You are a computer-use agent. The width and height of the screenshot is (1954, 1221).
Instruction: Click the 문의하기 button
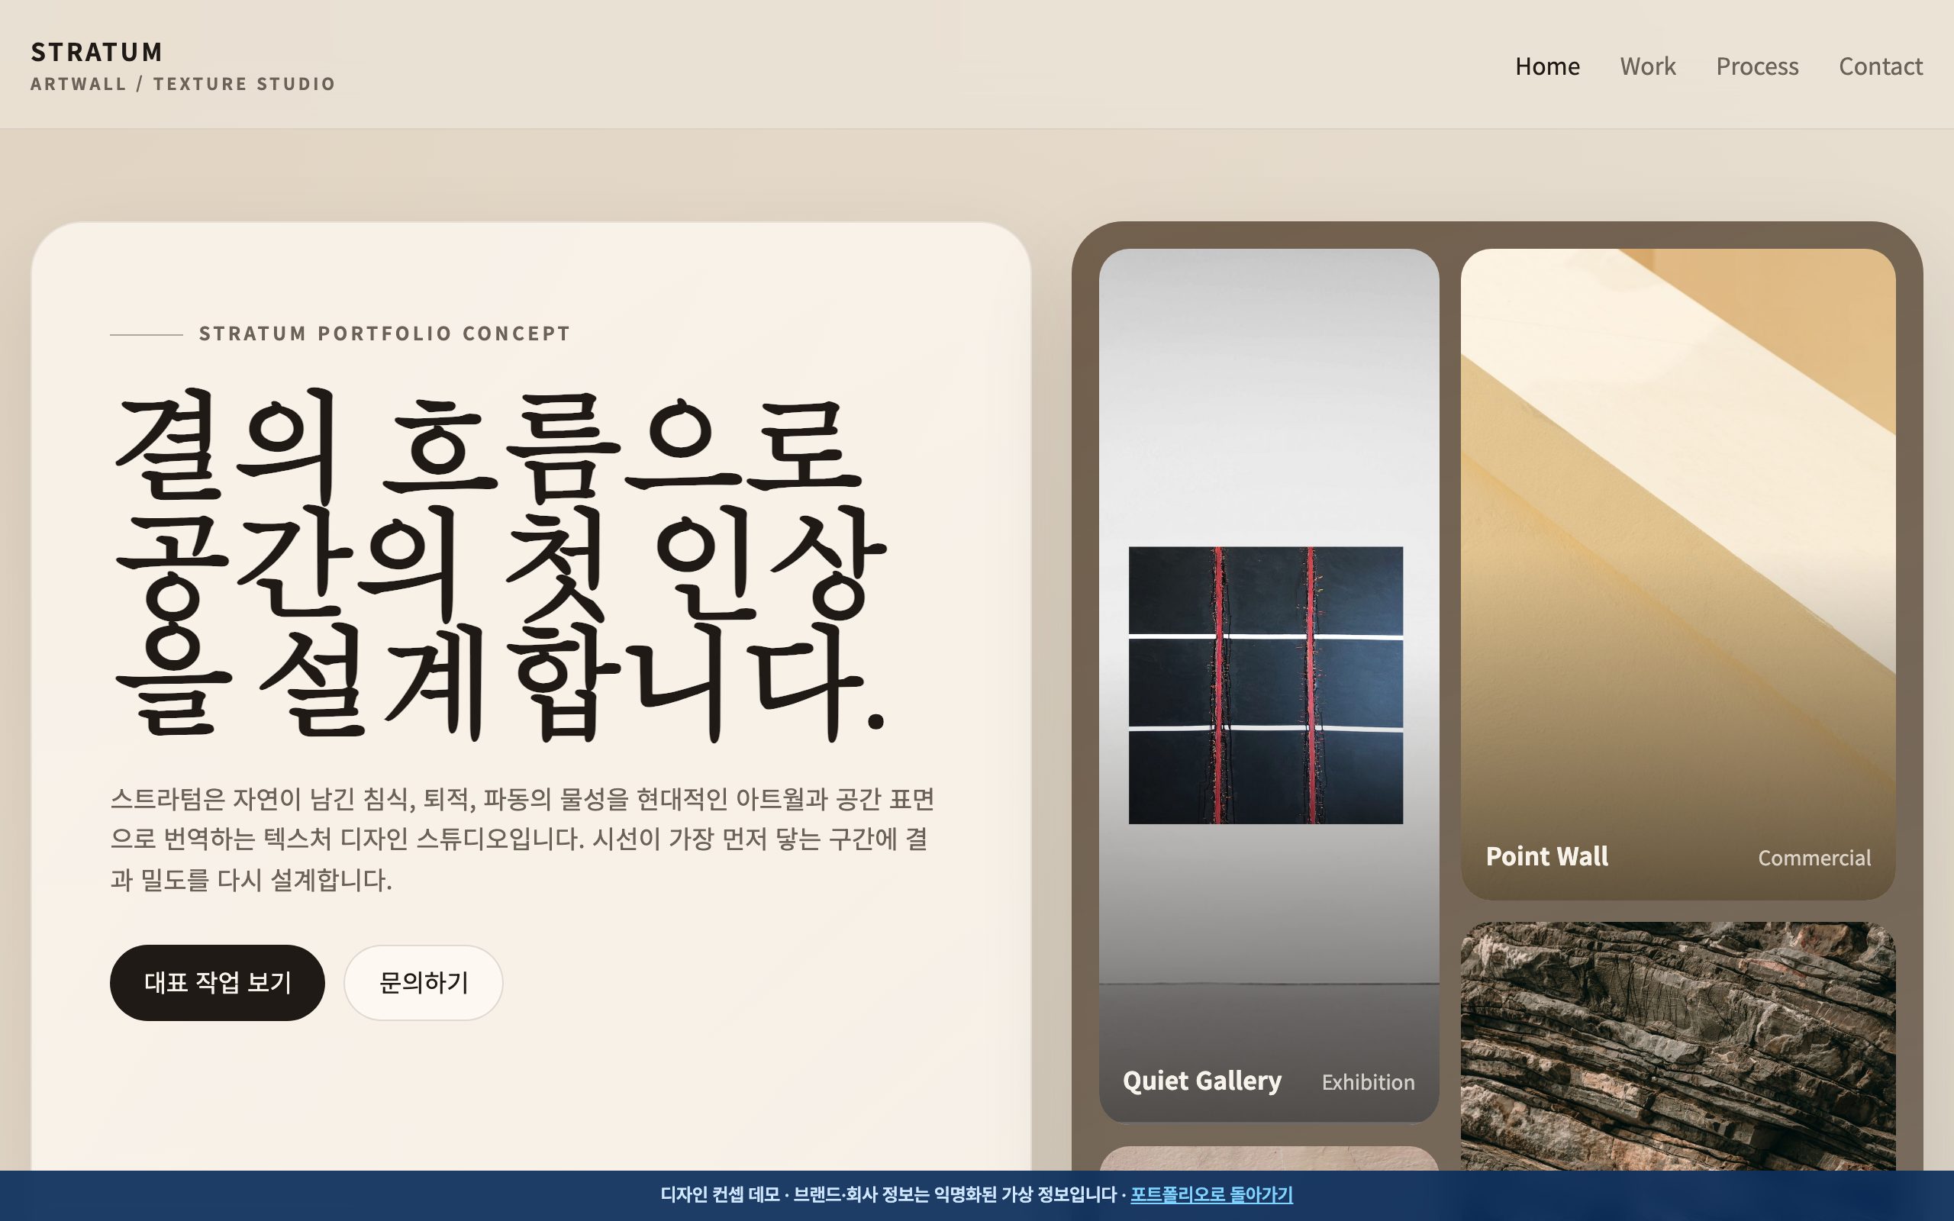tap(424, 983)
